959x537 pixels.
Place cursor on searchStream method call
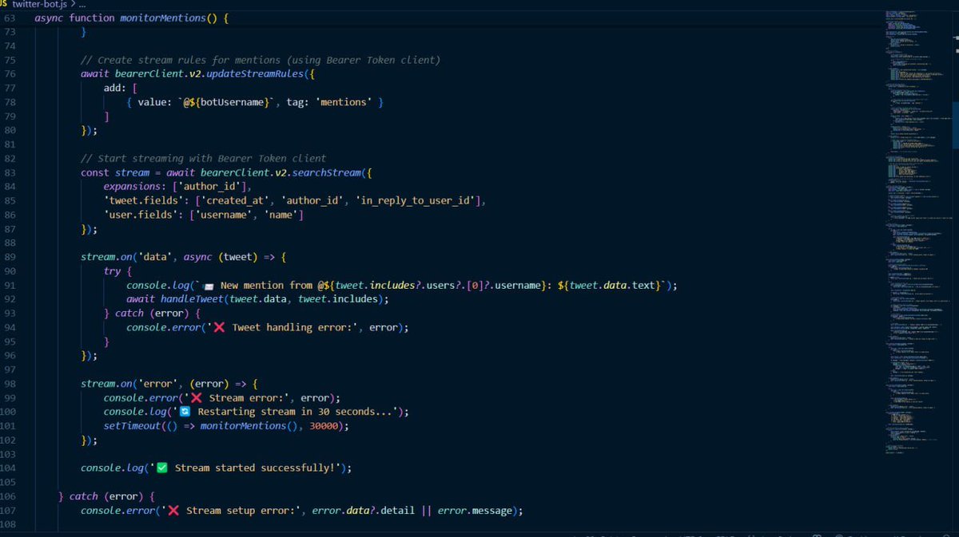[x=327, y=172]
